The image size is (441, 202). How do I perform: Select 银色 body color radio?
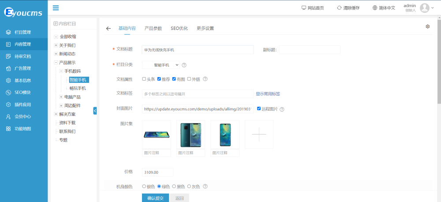pyautogui.click(x=144, y=186)
